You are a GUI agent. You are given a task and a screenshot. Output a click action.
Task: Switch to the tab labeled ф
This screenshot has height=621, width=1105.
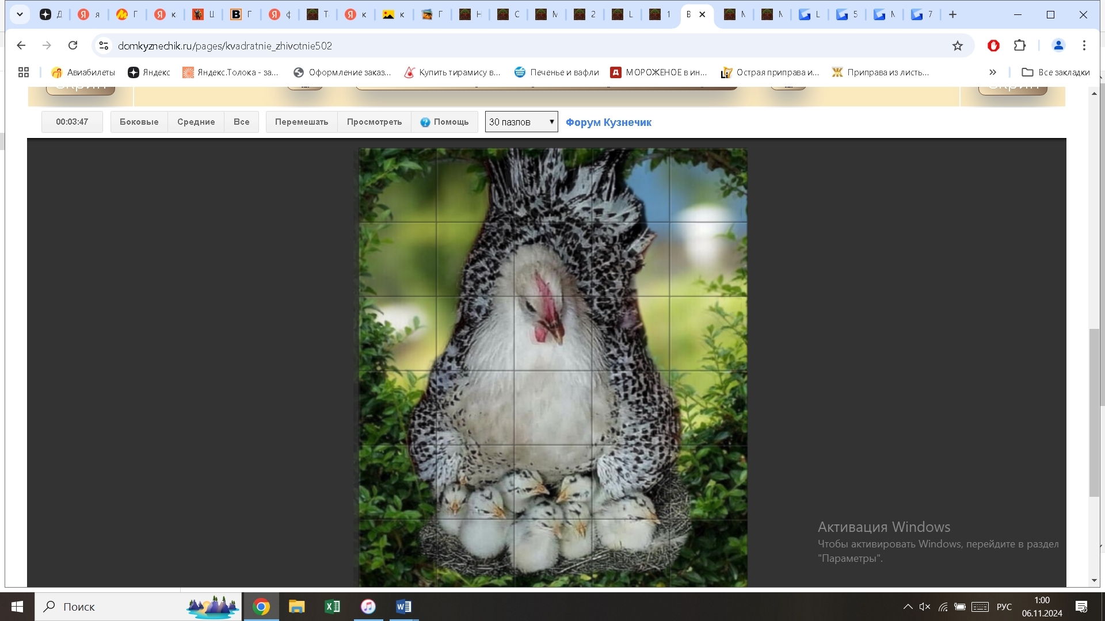click(x=280, y=14)
